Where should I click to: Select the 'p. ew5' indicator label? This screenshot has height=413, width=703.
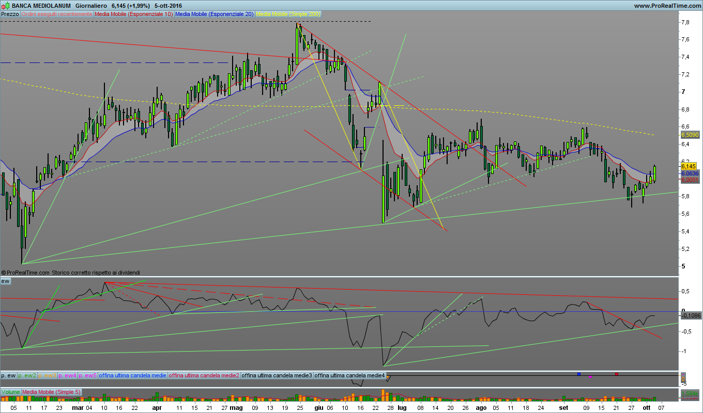pyautogui.click(x=88, y=375)
